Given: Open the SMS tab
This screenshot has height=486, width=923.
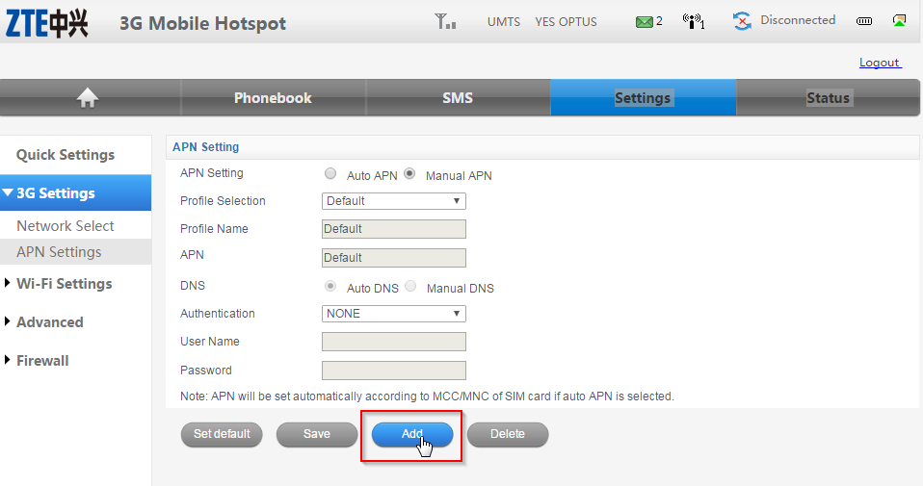Looking at the screenshot, I should coord(458,98).
